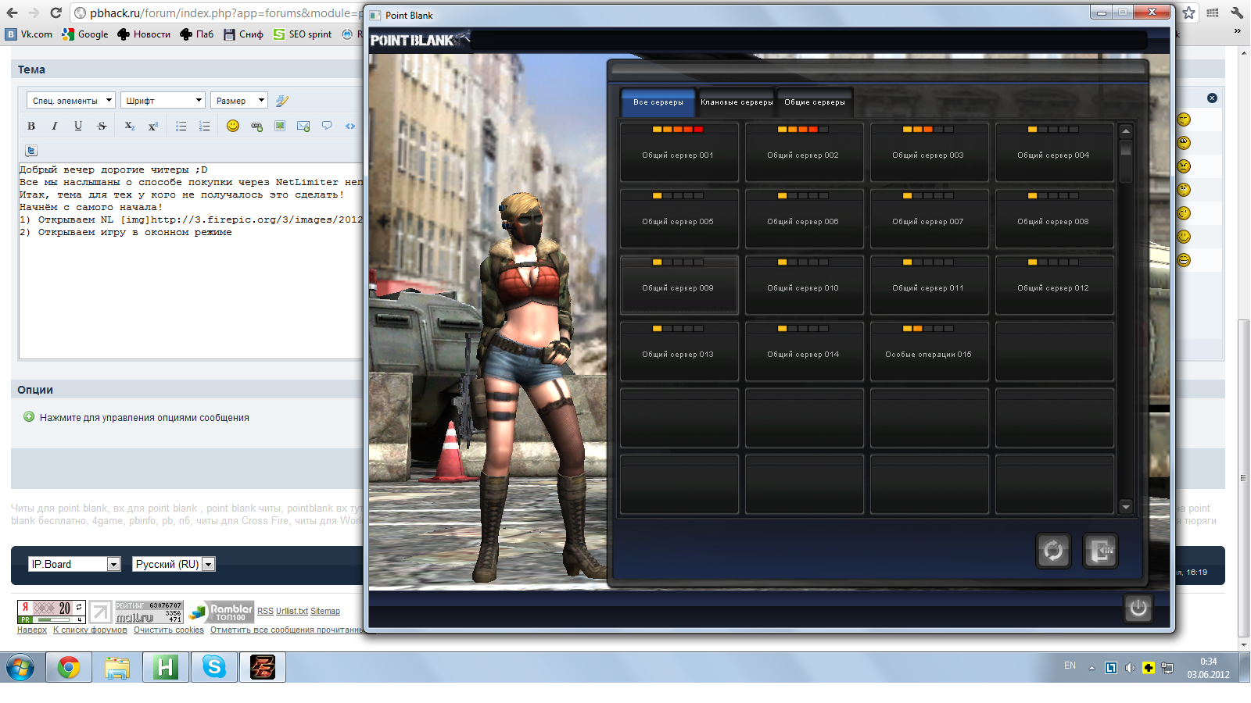The height and width of the screenshot is (703, 1251).
Task: Open Skype from the taskbar
Action: 213,667
